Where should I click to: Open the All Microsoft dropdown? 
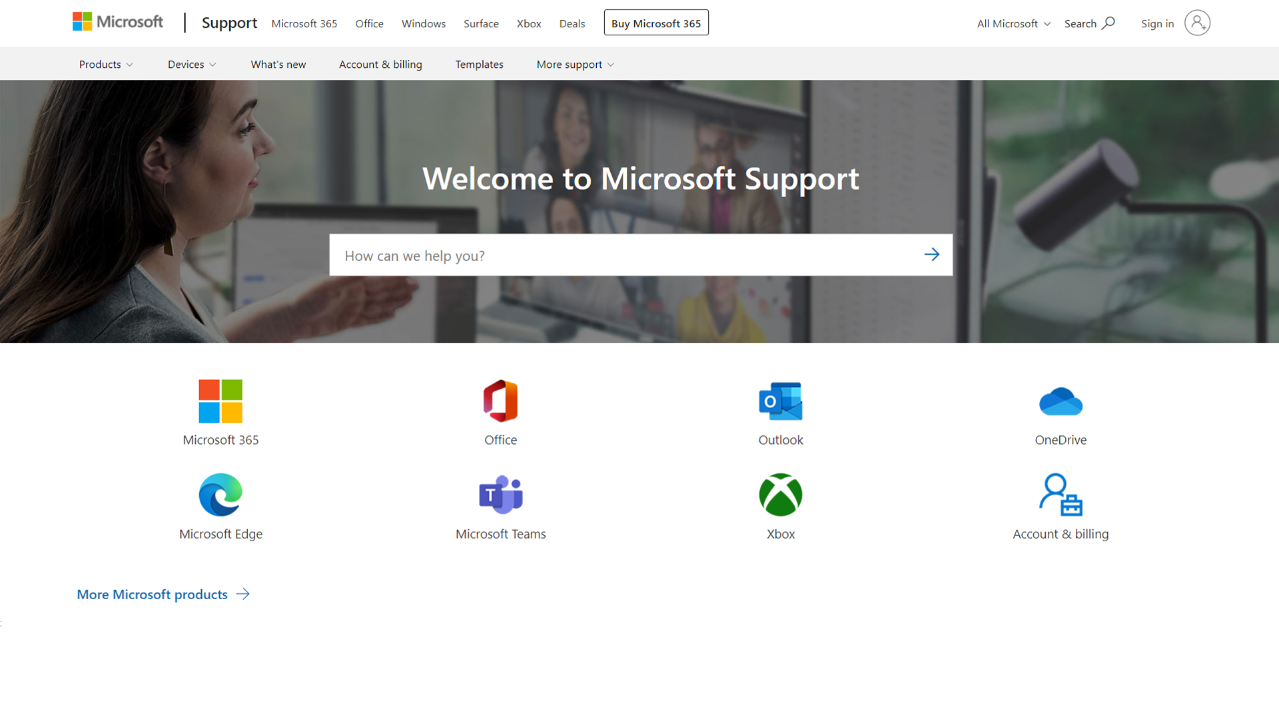[1013, 24]
